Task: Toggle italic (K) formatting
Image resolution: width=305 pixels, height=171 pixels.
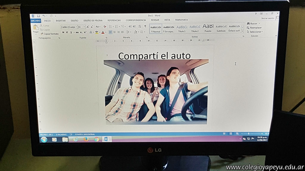Action: pos(67,32)
